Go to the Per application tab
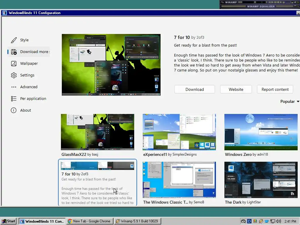 [33, 98]
